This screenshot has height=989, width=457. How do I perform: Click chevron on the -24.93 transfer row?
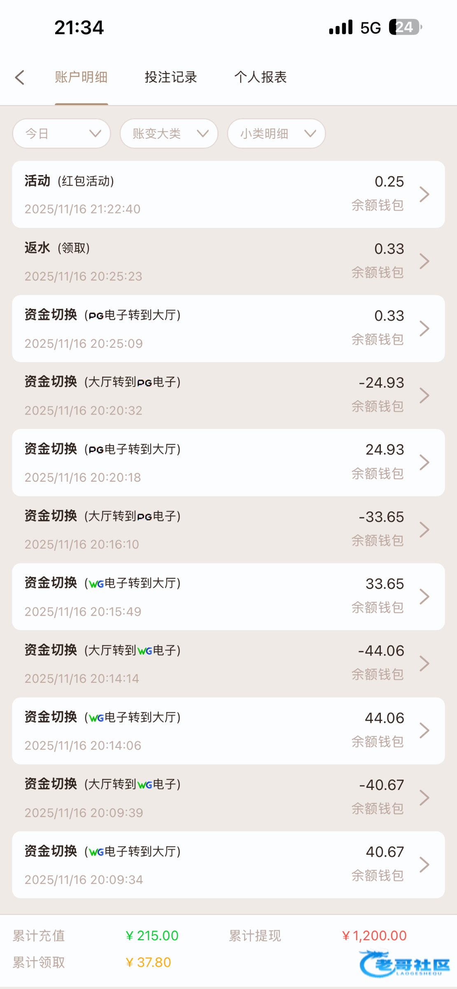(x=424, y=395)
